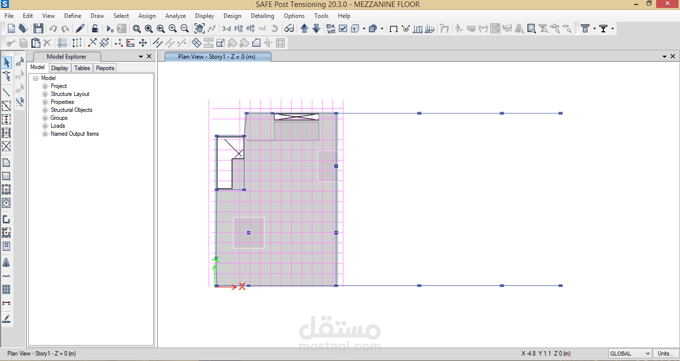This screenshot has height=361, width=680.
Task: Open the dropdown arrow beside the object shrink icon
Action: (x=382, y=28)
